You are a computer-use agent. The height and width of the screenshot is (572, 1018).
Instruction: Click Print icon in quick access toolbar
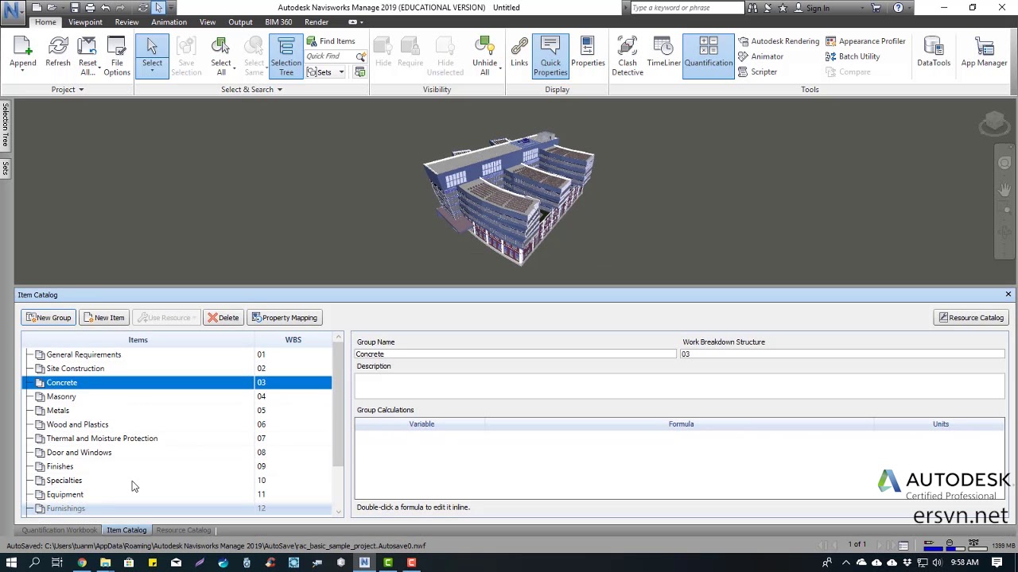tap(90, 8)
